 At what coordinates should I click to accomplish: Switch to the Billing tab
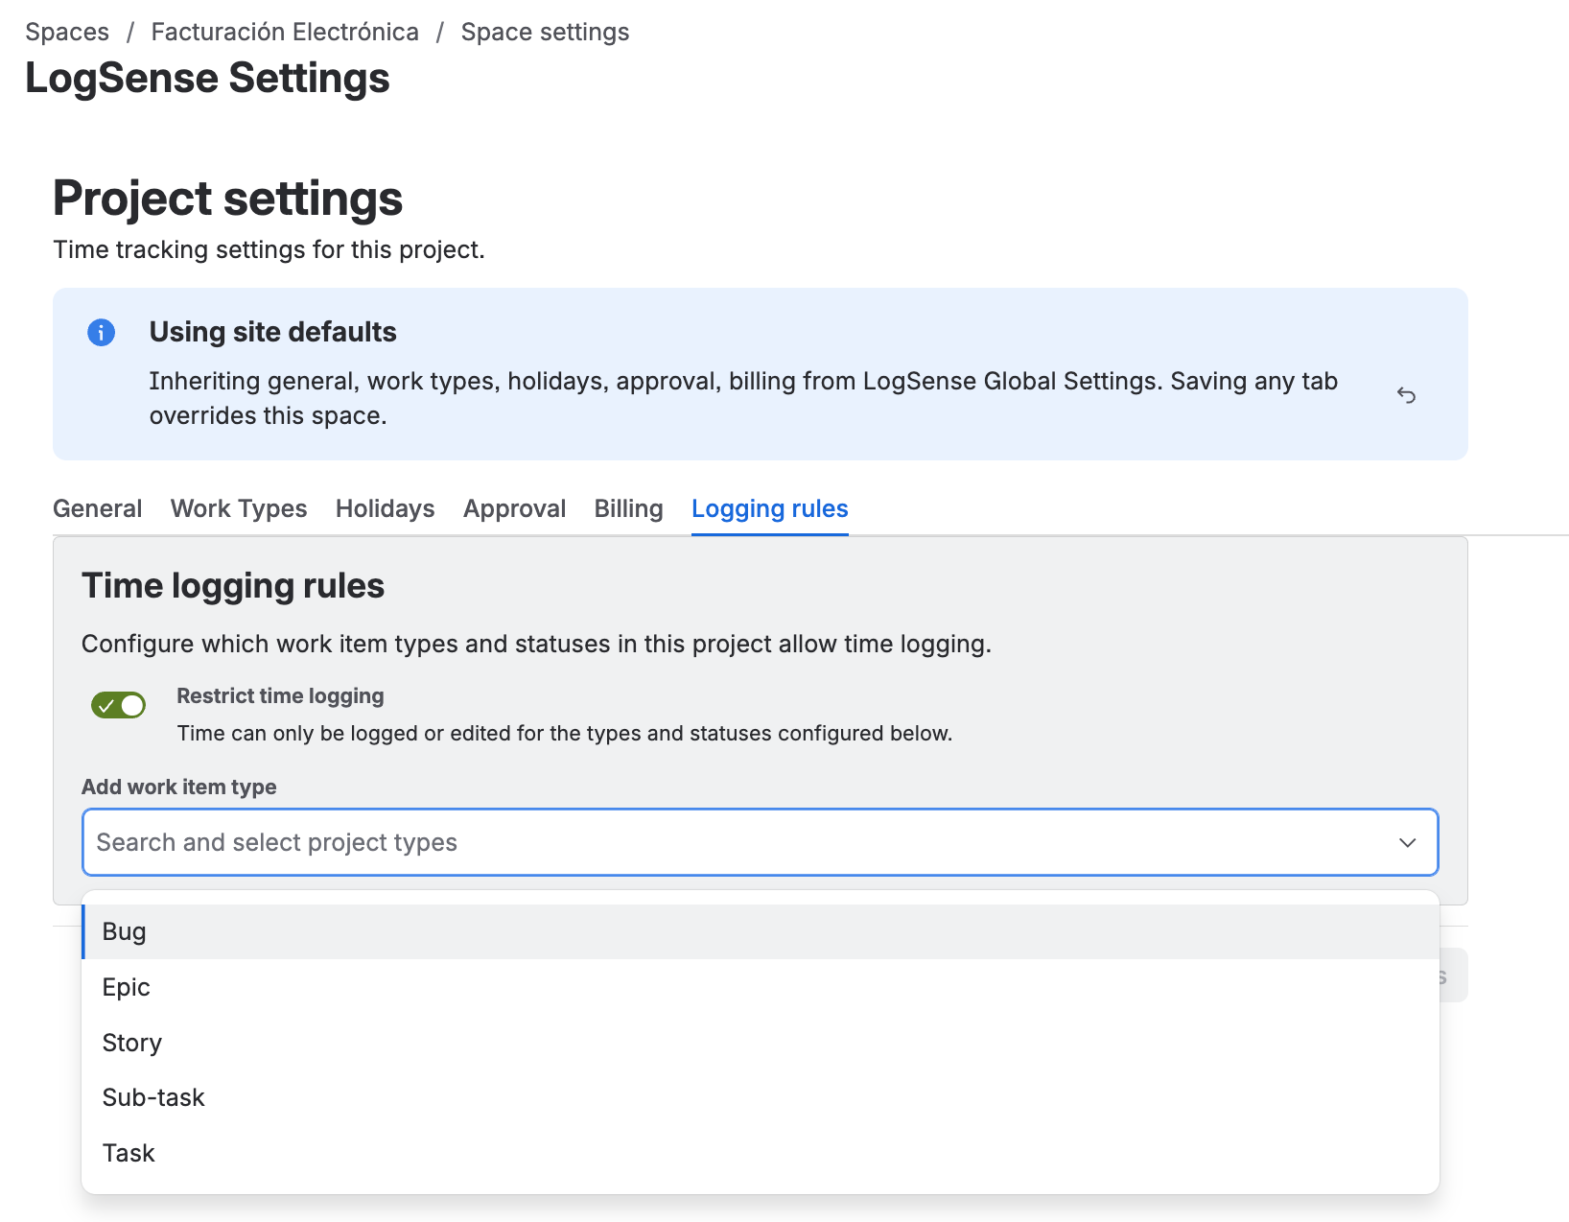(628, 508)
